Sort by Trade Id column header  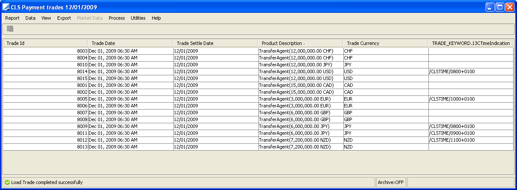click(45, 43)
